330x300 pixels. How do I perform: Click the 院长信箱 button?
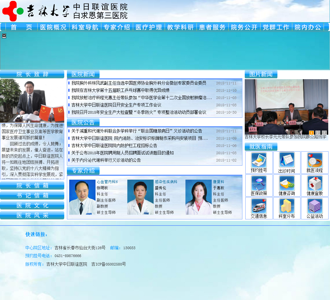[x=32, y=185]
